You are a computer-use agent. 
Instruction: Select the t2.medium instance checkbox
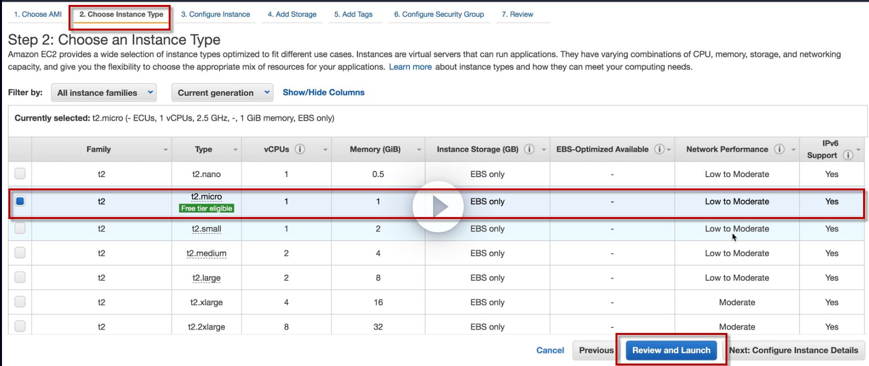20,253
